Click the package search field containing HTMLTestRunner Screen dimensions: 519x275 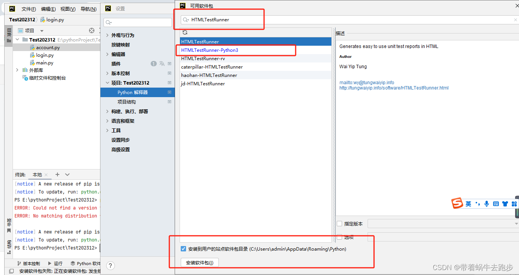(349, 20)
